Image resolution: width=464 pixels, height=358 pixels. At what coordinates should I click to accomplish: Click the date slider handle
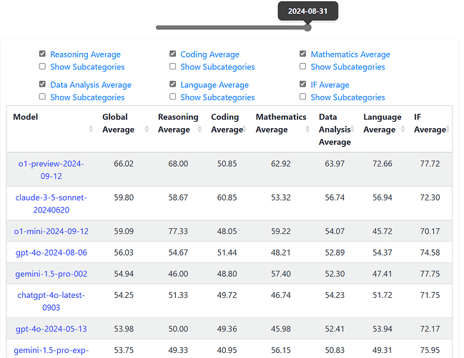(x=307, y=27)
